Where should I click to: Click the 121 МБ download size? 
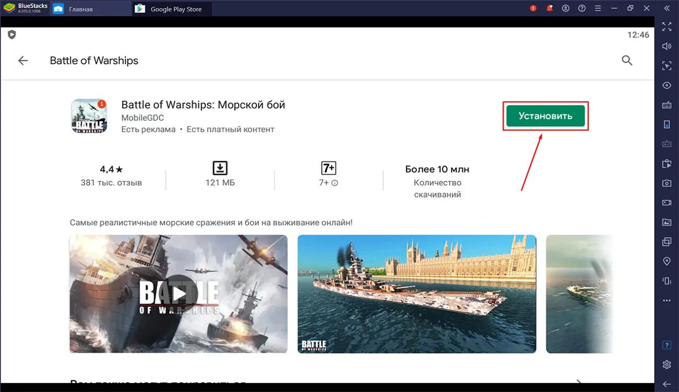[x=220, y=183]
